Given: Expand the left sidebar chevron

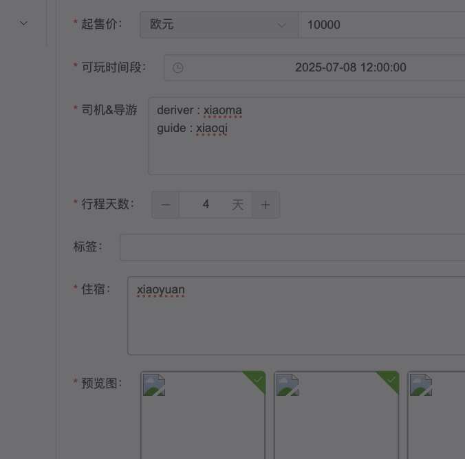Looking at the screenshot, I should [x=23, y=23].
